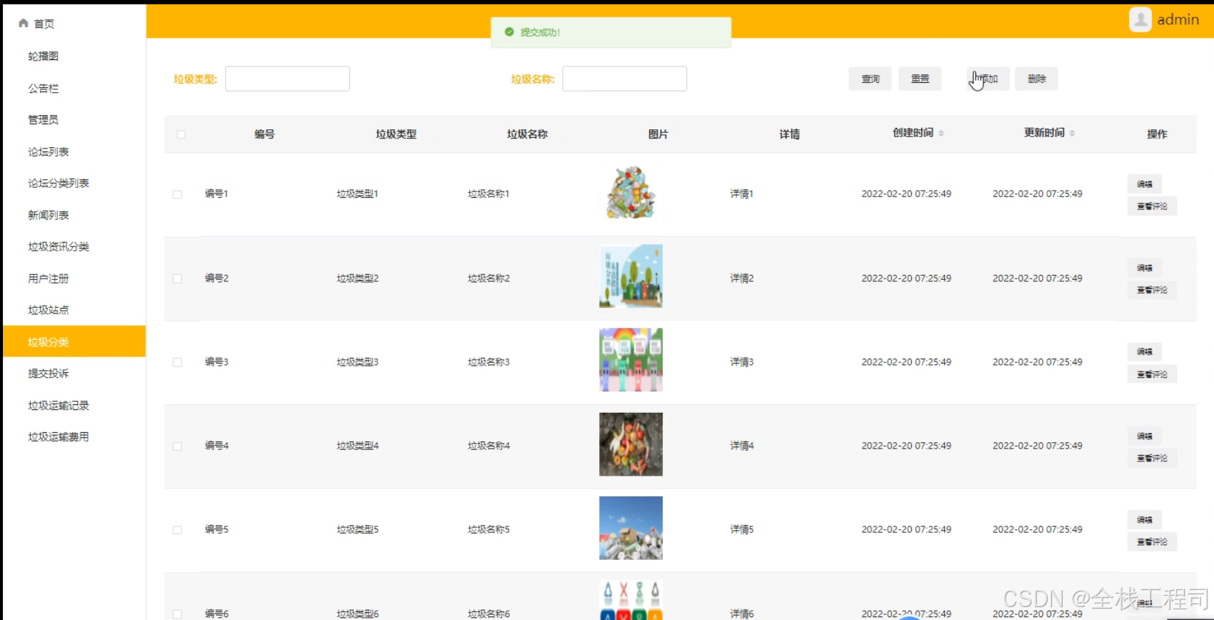Screen dimensions: 1214x620
Task: Select the highlighted 垃圾分类 sidebar item
Action: point(74,341)
